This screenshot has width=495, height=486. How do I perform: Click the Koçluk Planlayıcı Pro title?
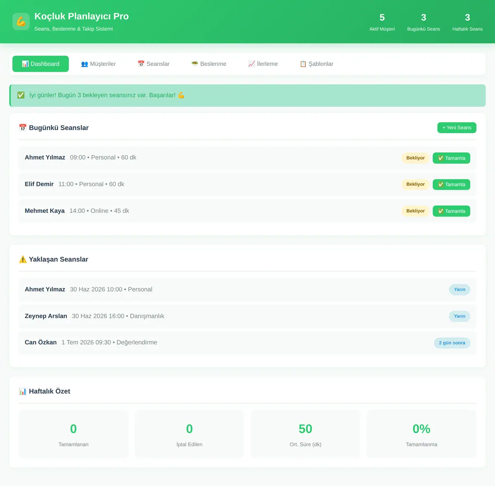[82, 17]
